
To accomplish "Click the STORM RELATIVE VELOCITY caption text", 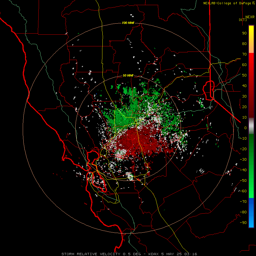I will coord(91,254).
